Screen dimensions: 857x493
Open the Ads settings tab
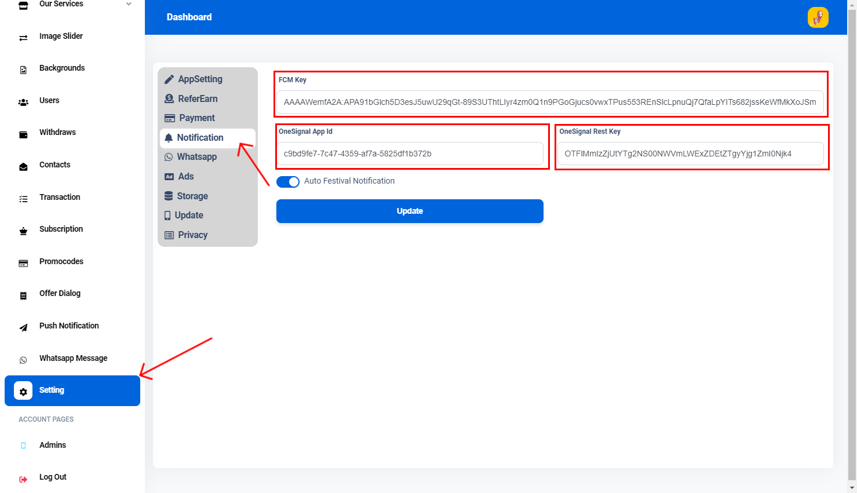207,177
